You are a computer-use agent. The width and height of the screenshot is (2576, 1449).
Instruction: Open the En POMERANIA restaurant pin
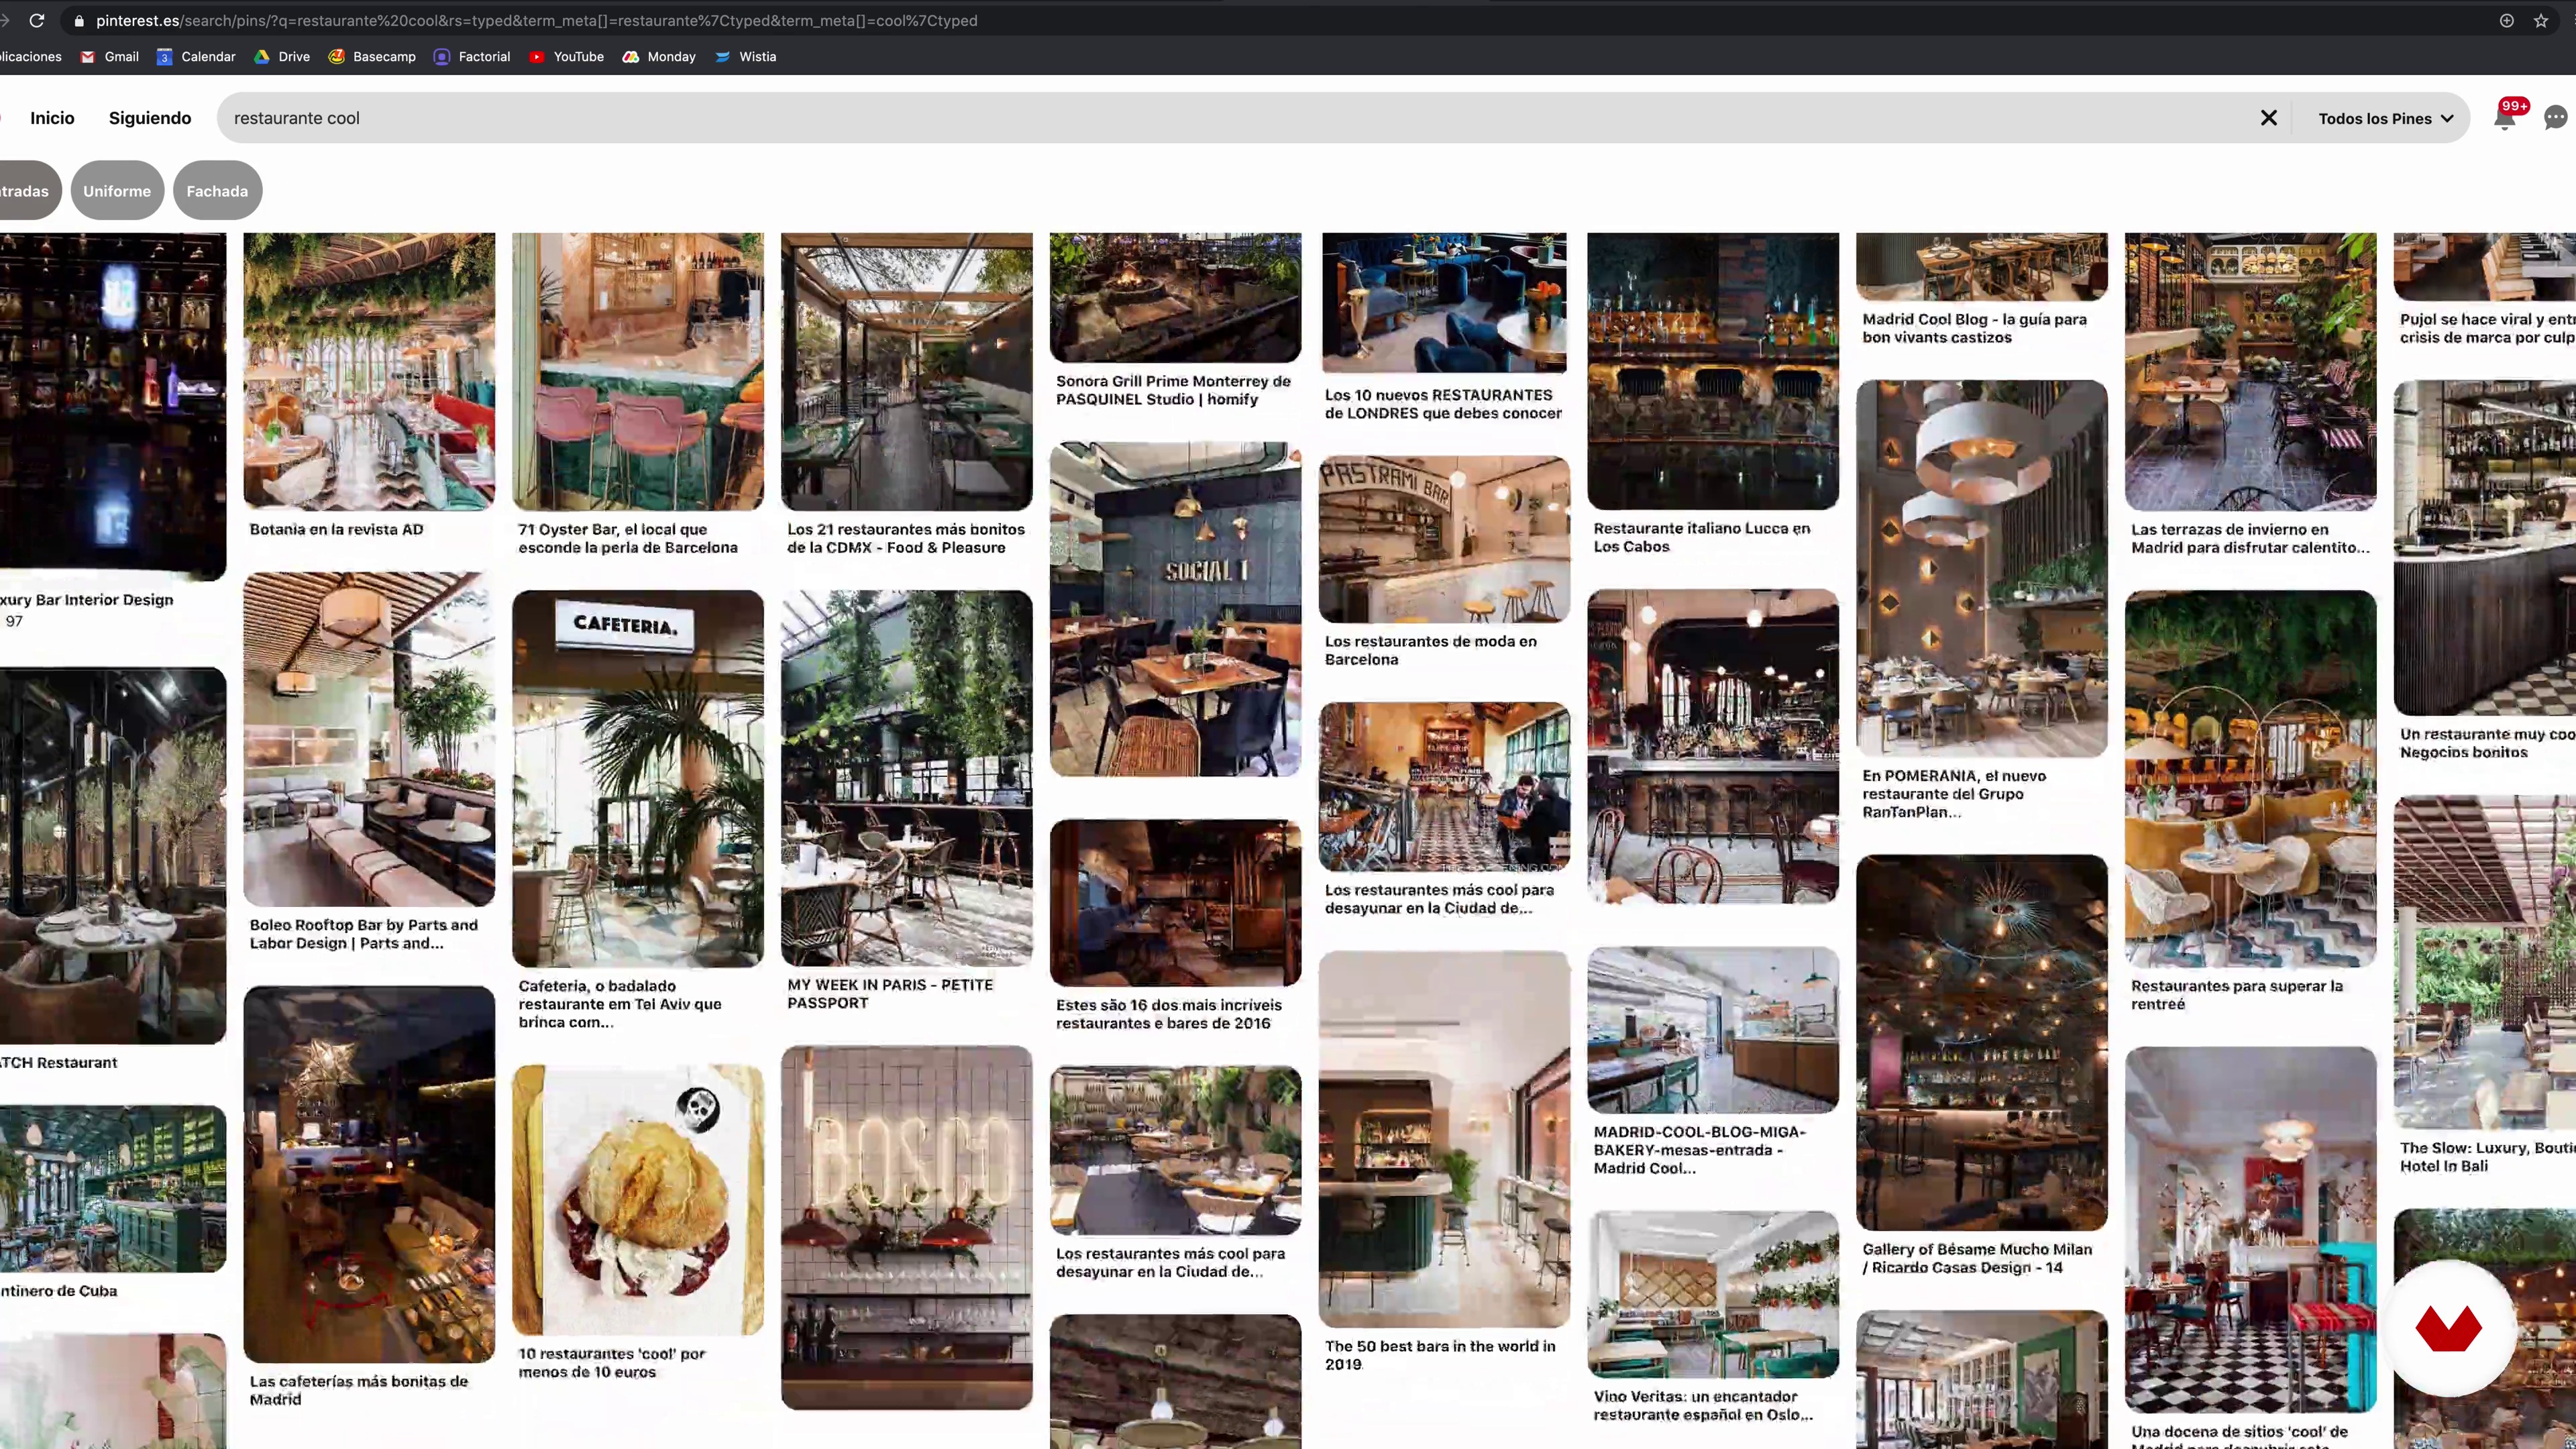coord(1982,568)
